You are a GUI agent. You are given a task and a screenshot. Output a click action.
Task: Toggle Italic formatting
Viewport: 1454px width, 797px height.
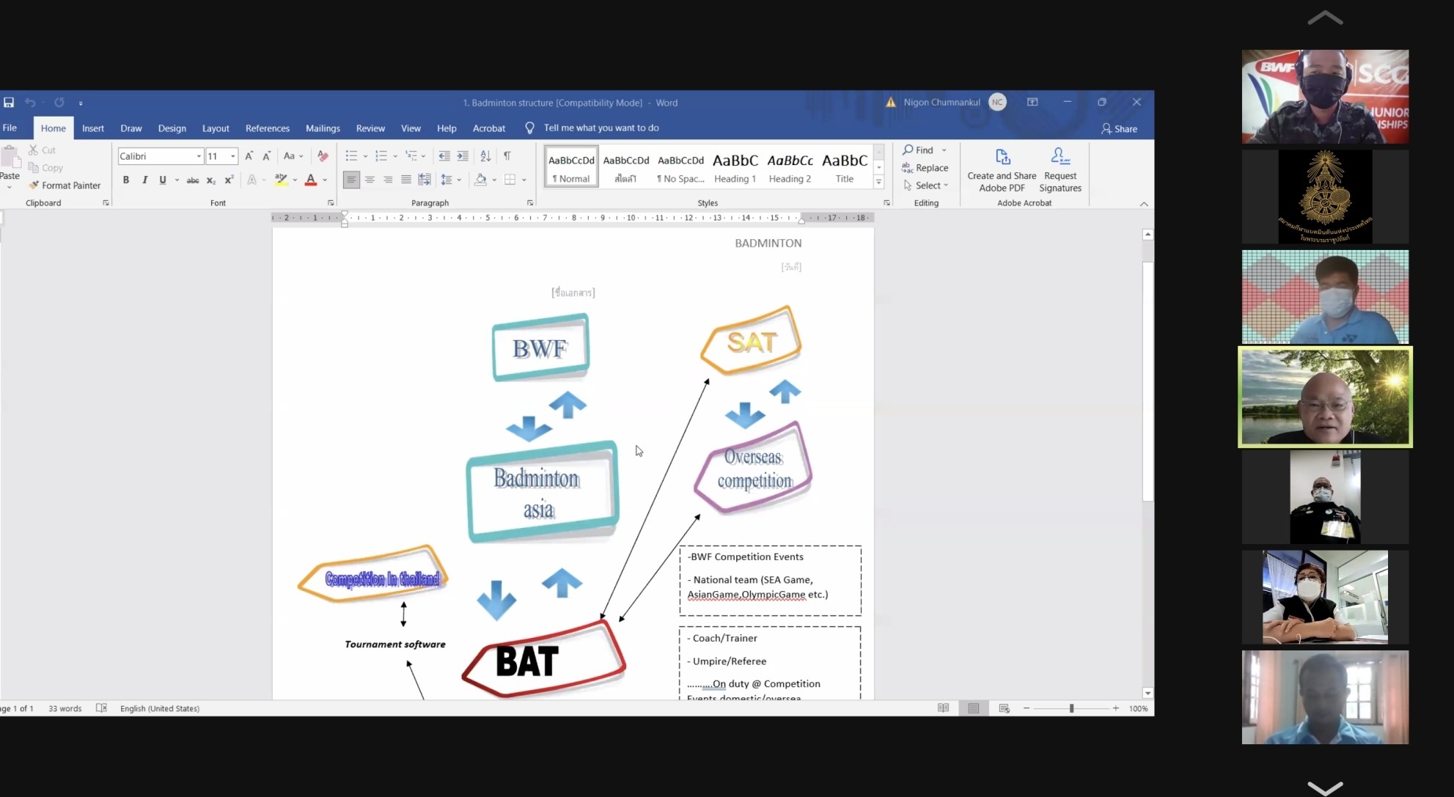click(x=144, y=180)
